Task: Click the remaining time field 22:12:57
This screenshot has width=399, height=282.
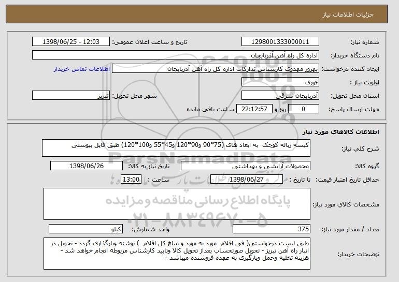Action: coord(254,109)
